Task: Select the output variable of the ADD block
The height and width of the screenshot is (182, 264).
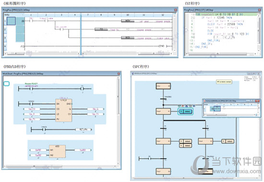Action: point(83,150)
